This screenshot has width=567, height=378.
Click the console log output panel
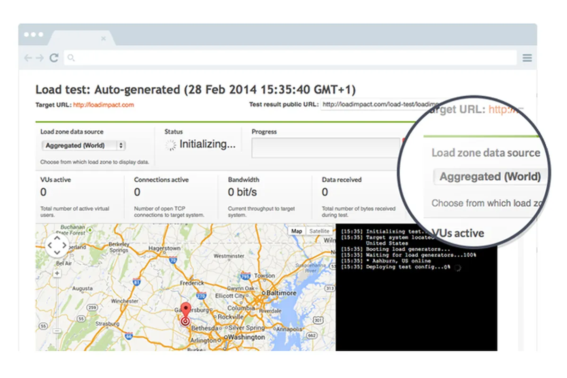[416, 287]
